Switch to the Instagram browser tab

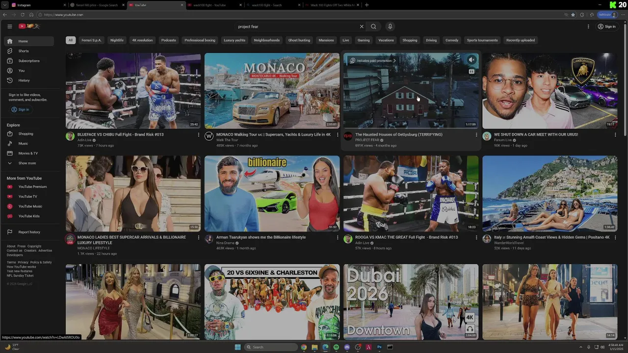click(x=39, y=5)
